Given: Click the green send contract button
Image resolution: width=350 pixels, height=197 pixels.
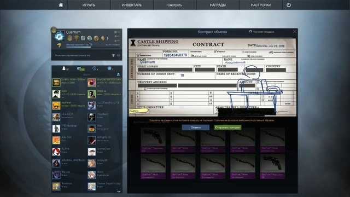Looking at the screenshot, I should [x=227, y=128].
